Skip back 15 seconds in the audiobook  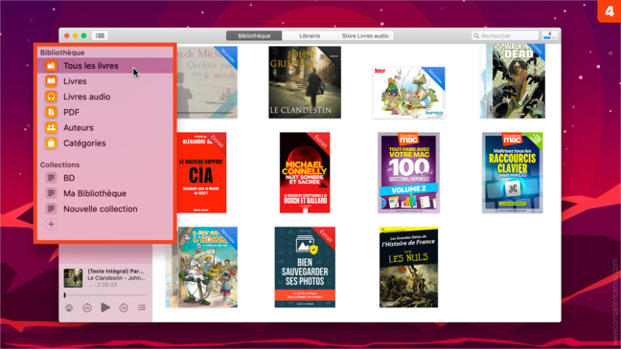[87, 308]
